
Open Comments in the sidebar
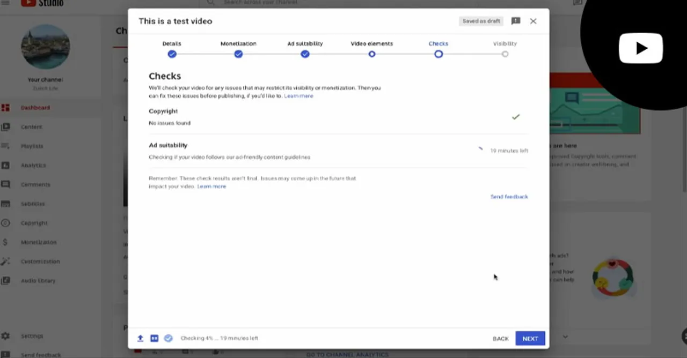(x=35, y=184)
